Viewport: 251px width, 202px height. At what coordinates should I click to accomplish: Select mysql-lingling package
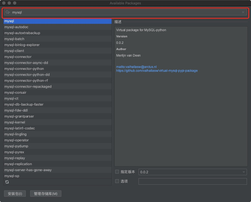click(58, 134)
